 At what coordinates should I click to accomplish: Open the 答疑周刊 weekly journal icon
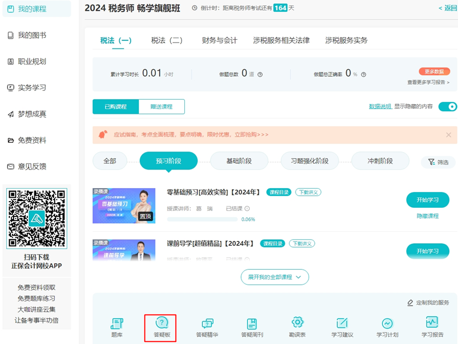252,327
